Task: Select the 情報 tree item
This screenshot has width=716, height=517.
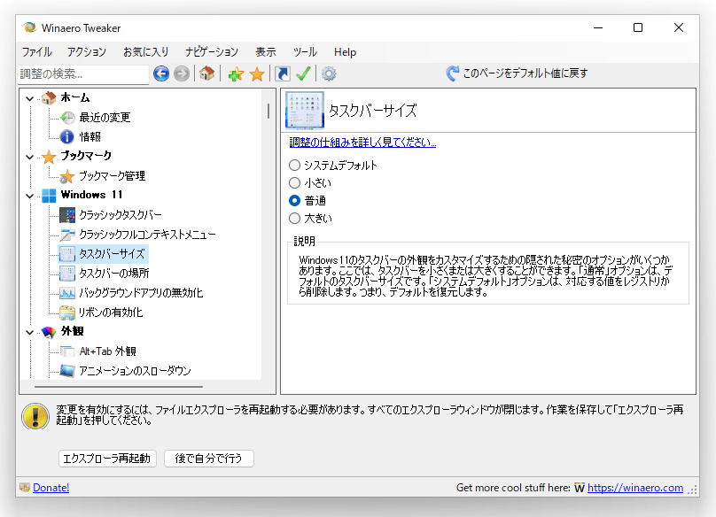Action: [90, 137]
